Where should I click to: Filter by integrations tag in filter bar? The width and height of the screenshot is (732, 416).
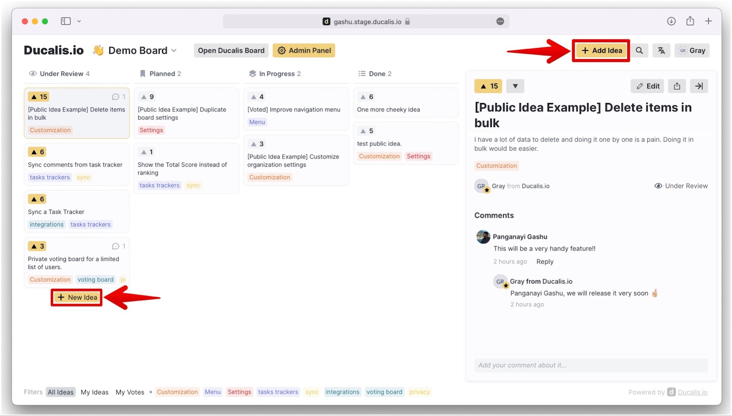[x=342, y=392]
